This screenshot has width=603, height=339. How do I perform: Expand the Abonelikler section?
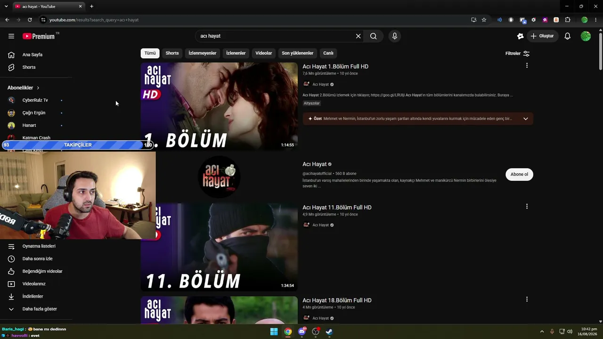pos(24,88)
